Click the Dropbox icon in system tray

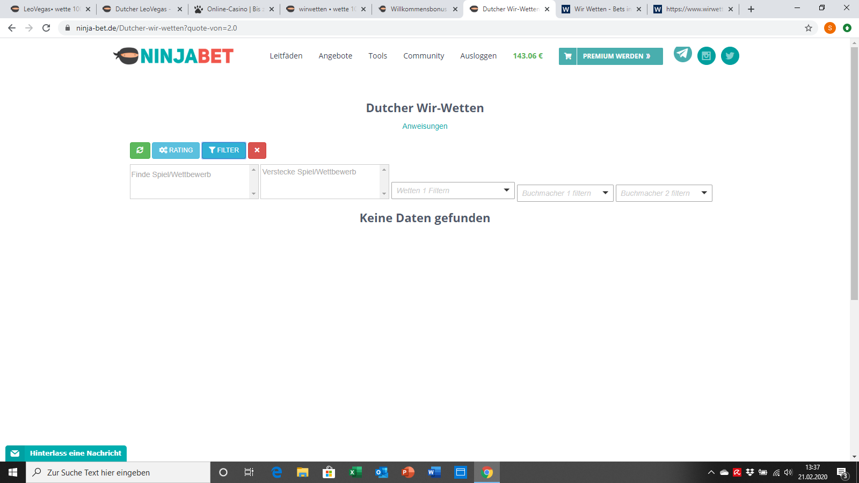point(750,472)
